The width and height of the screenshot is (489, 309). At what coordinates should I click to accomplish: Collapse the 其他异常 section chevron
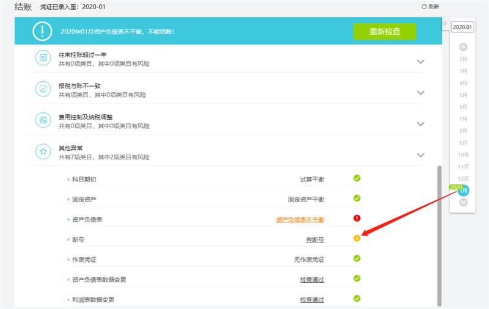coord(420,155)
